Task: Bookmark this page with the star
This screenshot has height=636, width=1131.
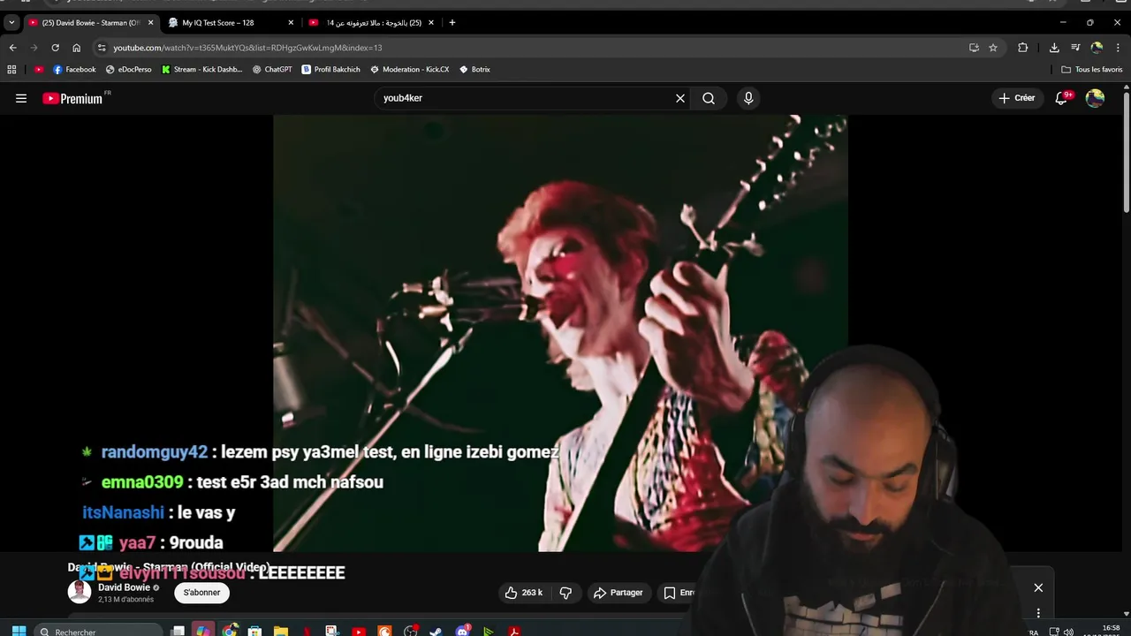Action: pos(993,48)
